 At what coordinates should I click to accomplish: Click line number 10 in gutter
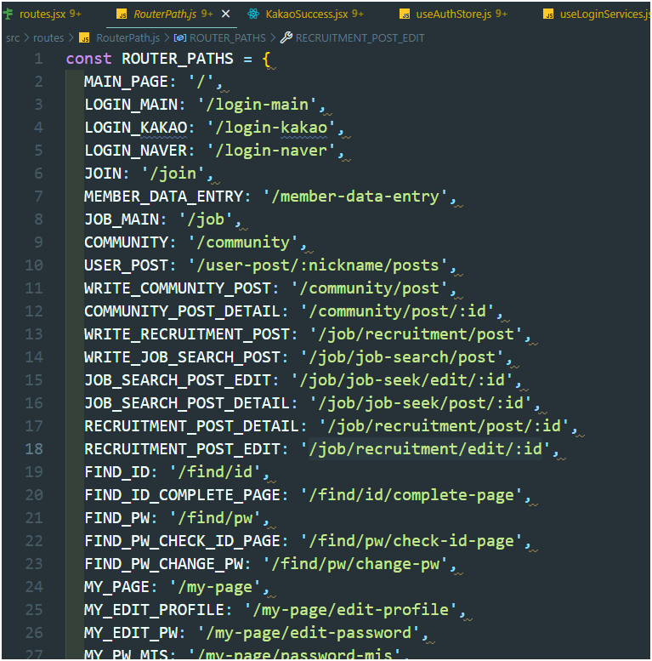(34, 265)
